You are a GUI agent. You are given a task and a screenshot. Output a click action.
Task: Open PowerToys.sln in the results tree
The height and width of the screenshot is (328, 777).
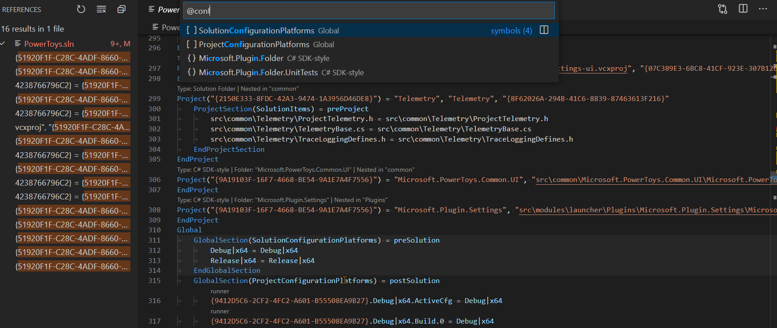point(49,44)
